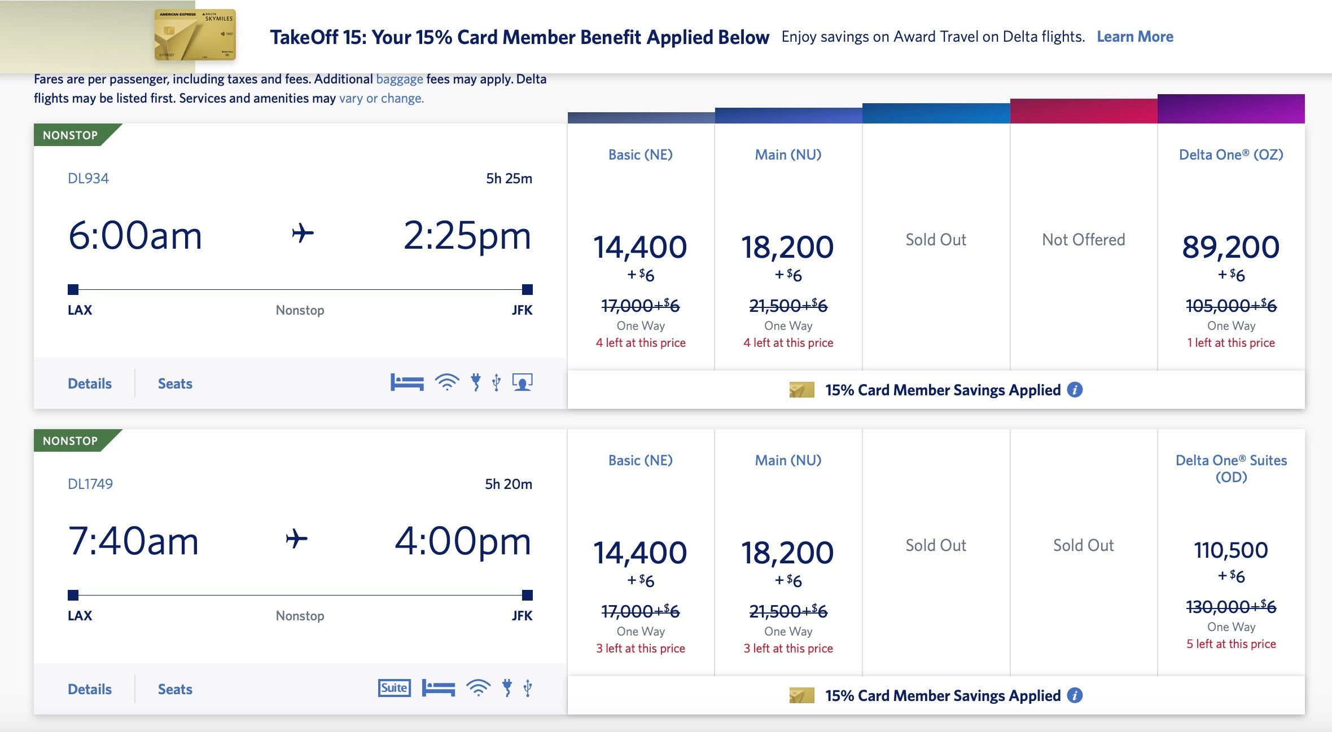Click the Suite amenity icon for DL1749
The height and width of the screenshot is (732, 1332).
394,688
